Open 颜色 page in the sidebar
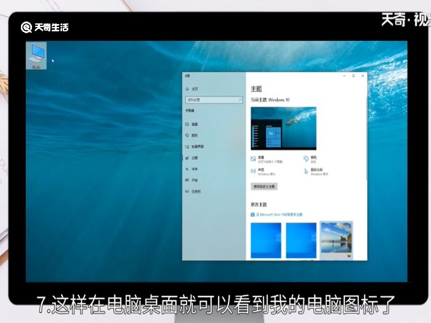The height and width of the screenshot is (323, 431). (x=192, y=135)
